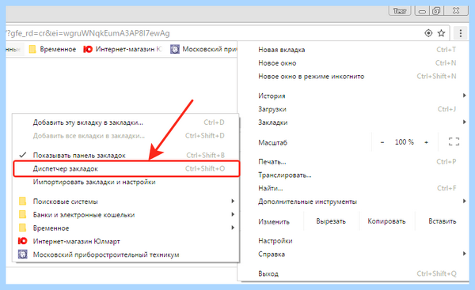This screenshot has width=475, height=290.
Task: Click the Московский приборостроительный техникум favicon
Action: [22, 254]
